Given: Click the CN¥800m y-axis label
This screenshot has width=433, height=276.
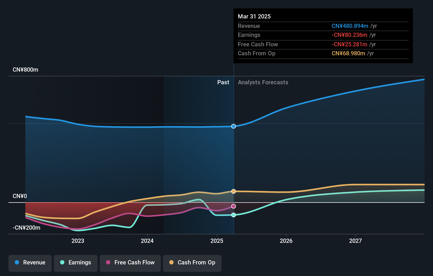Looking at the screenshot, I should 26,70.
